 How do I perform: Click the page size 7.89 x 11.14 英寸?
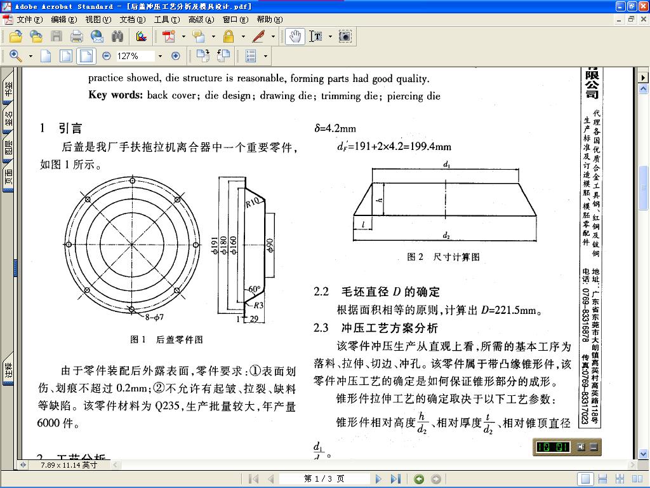pyautogui.click(x=69, y=465)
